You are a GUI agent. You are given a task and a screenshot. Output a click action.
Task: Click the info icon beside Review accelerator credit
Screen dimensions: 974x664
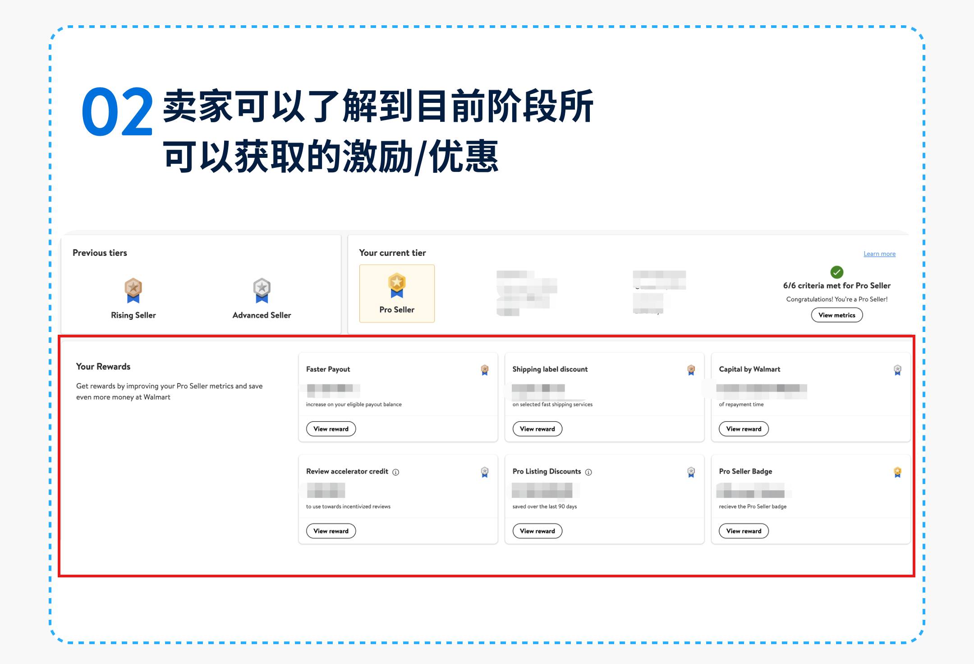[396, 472]
